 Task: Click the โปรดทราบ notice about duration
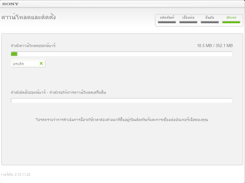point(122,120)
